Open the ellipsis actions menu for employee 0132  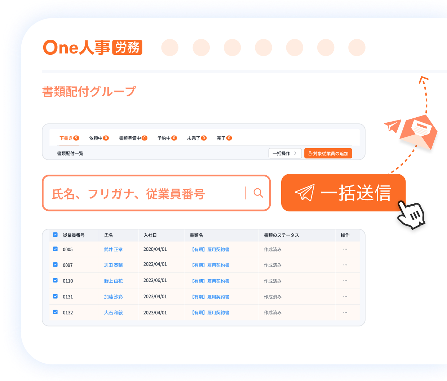coord(345,312)
